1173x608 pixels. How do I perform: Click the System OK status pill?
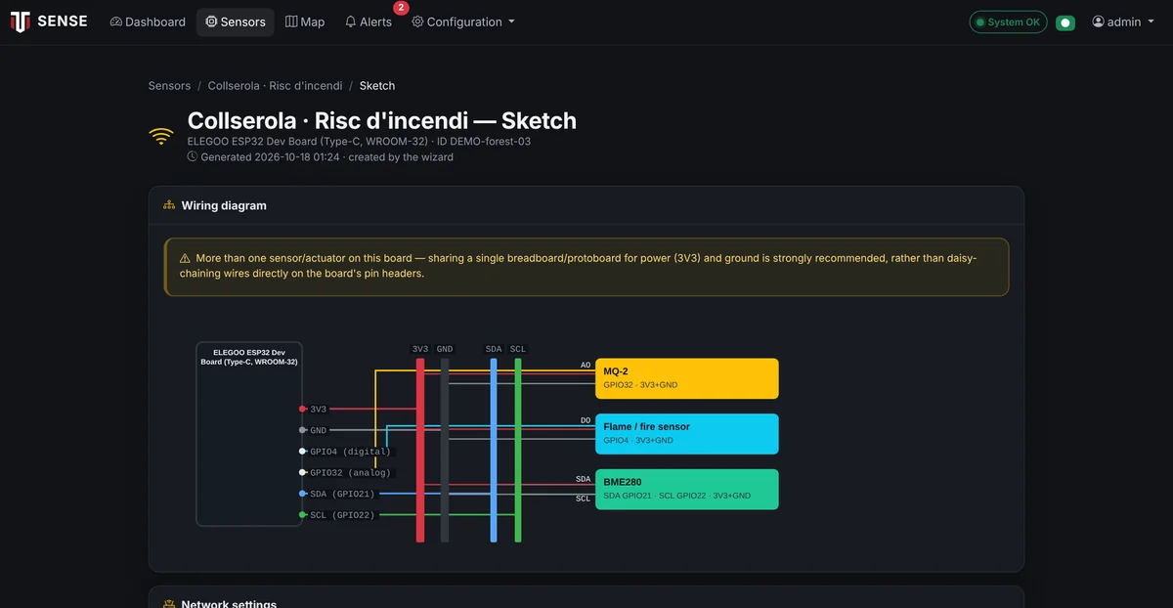click(x=1008, y=22)
